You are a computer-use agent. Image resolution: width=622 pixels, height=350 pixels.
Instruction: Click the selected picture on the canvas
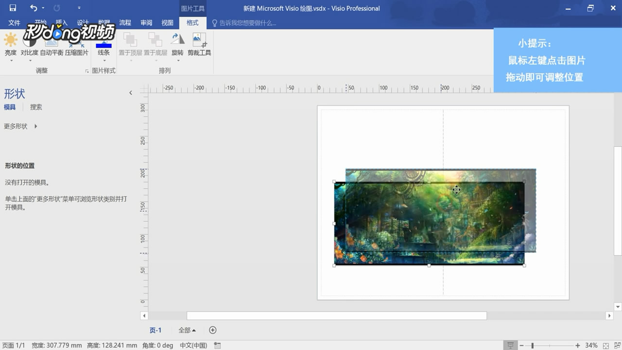point(429,223)
